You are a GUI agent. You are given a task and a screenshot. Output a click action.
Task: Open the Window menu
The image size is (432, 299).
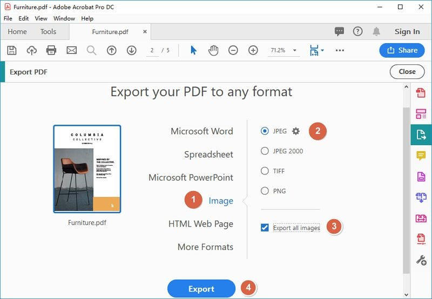point(64,18)
